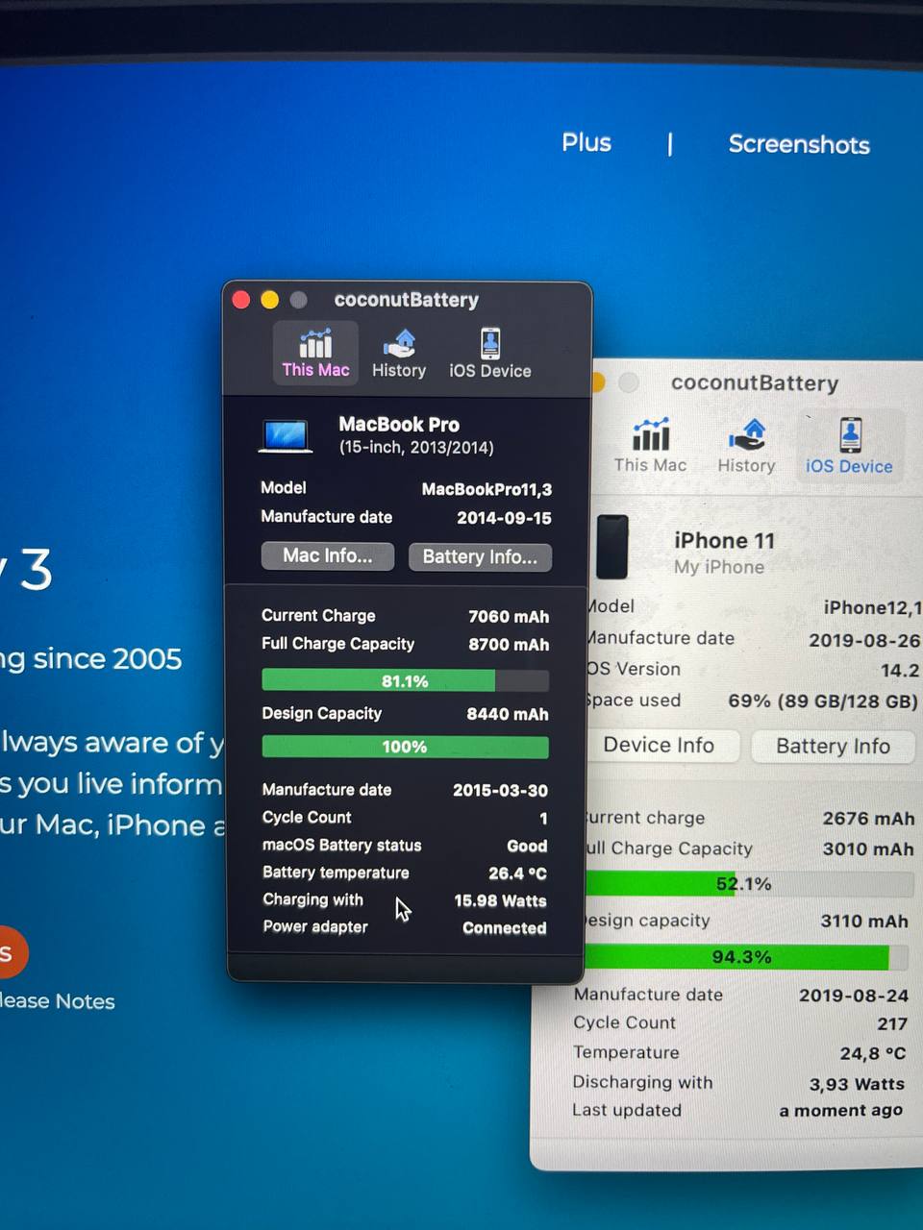Close the dark coconutBattery window with the red button
This screenshot has height=1230, width=923.
click(241, 300)
